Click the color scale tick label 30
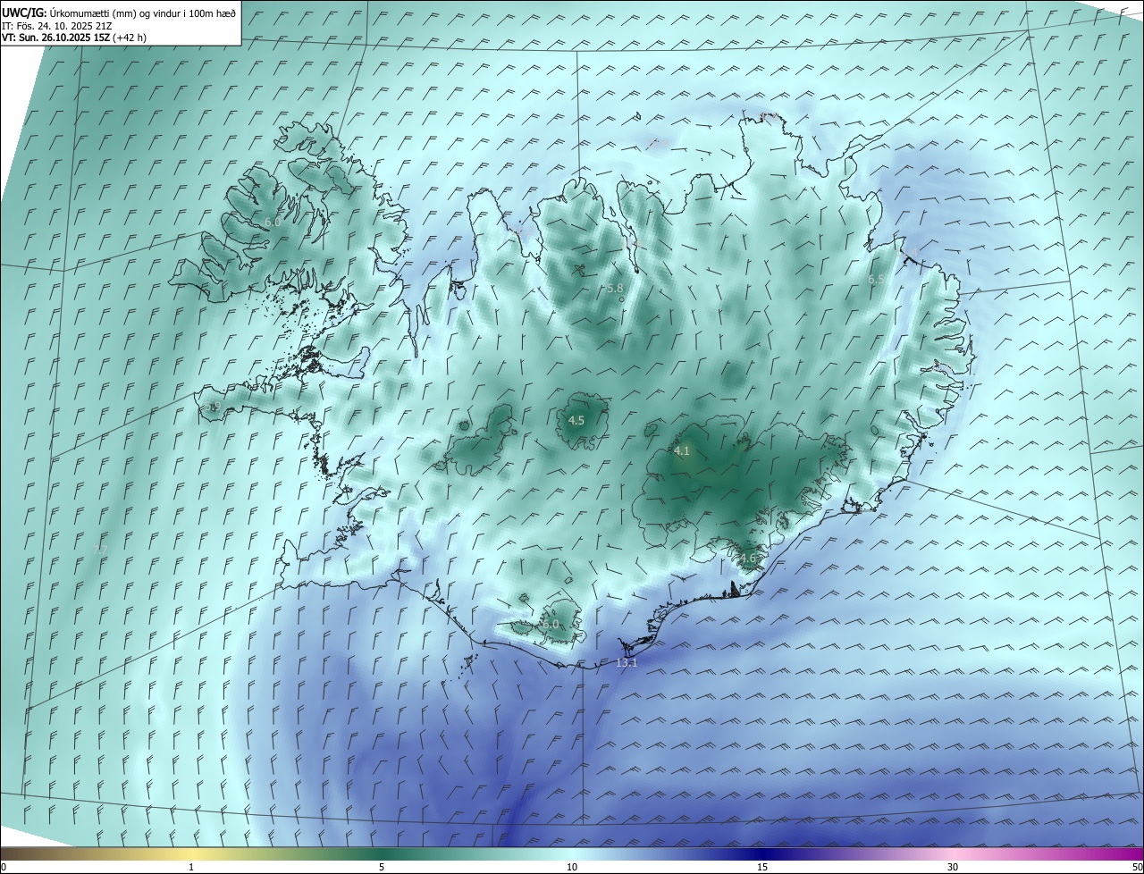 click(x=953, y=867)
